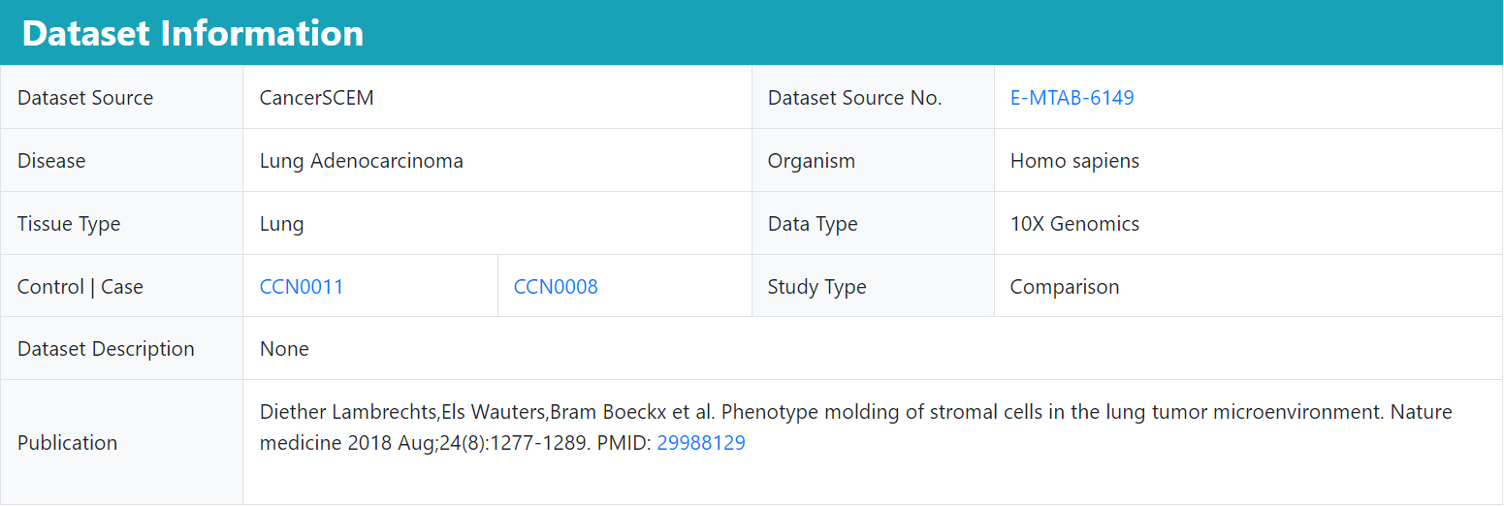Click the Tissue Type label cell
Viewport: 1504px width, 506px height.
point(121,224)
